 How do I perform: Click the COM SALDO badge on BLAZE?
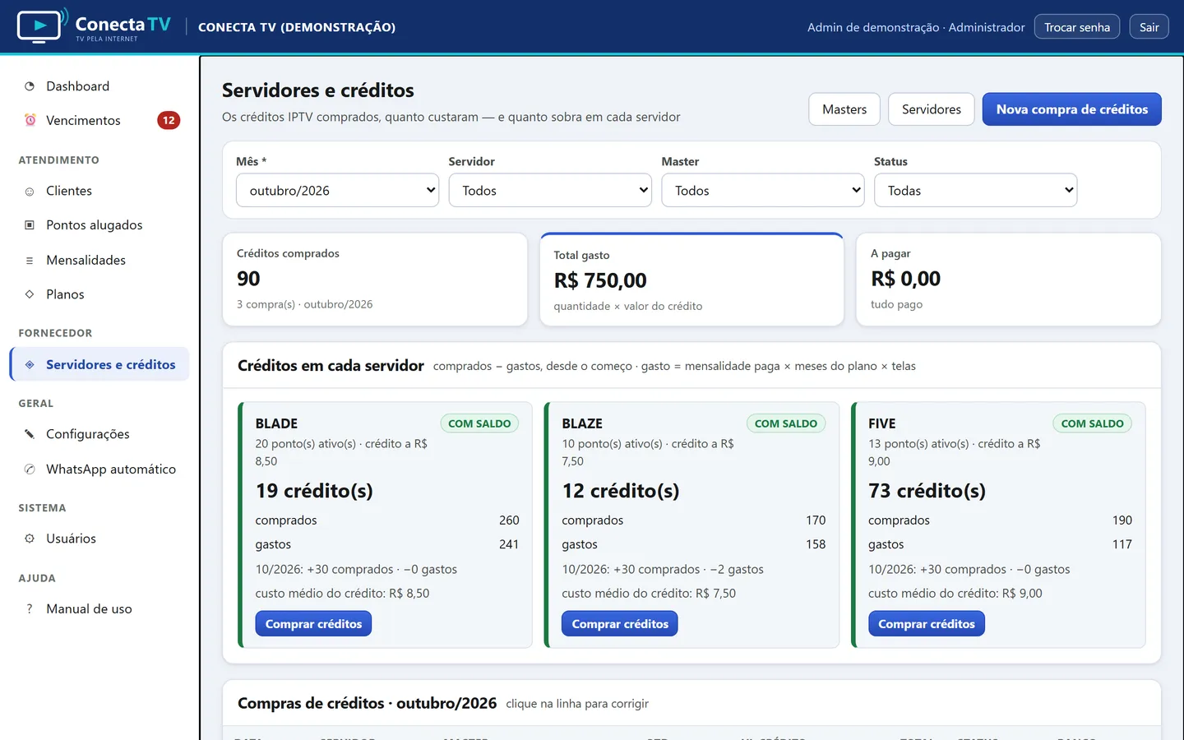pos(786,423)
